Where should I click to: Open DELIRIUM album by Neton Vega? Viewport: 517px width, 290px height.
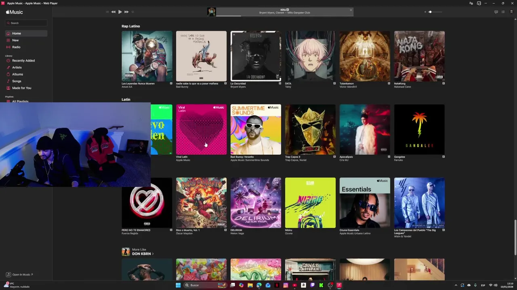click(x=256, y=203)
